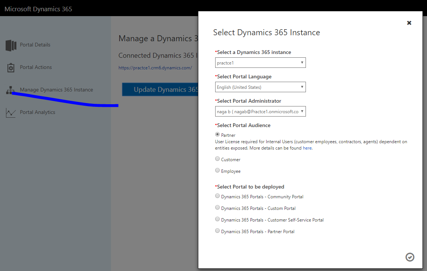427x271 pixels.
Task: Open the Portal Actions menu item
Action: click(36, 67)
